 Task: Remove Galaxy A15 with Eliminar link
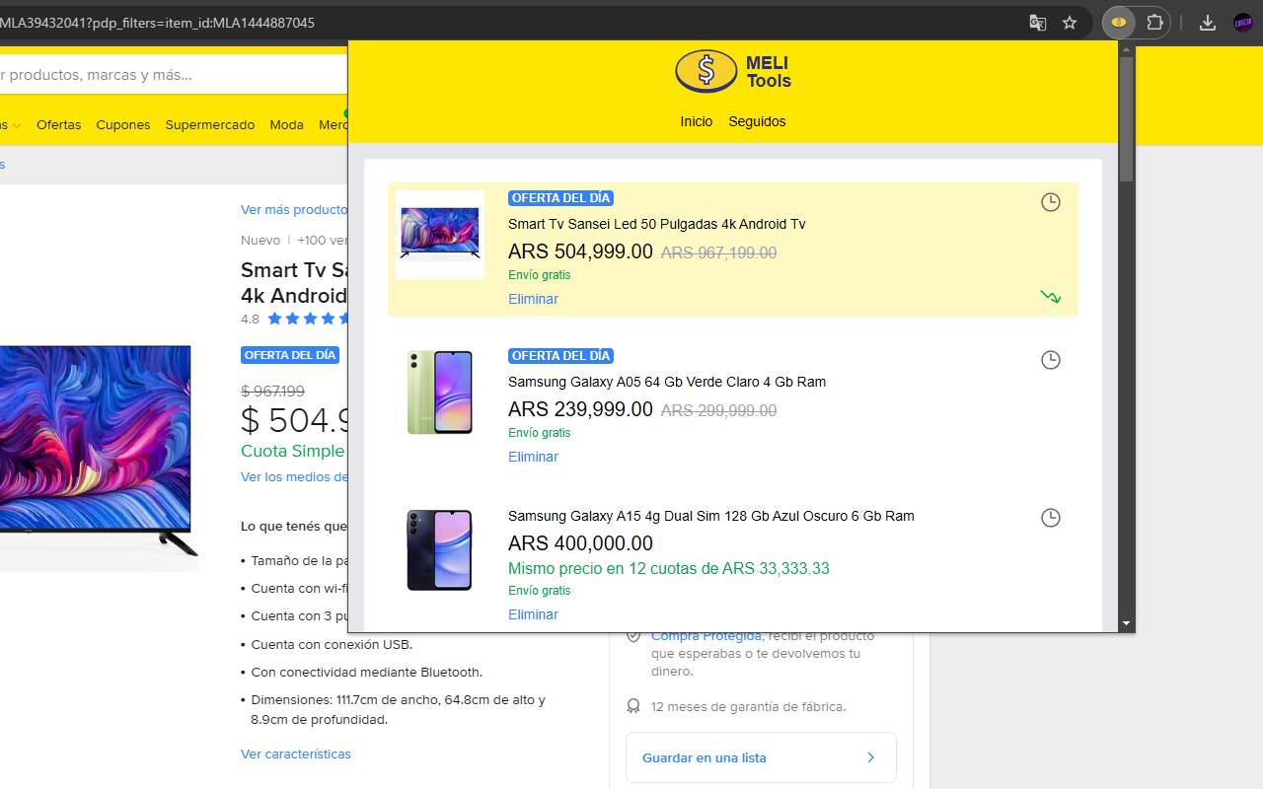click(533, 614)
